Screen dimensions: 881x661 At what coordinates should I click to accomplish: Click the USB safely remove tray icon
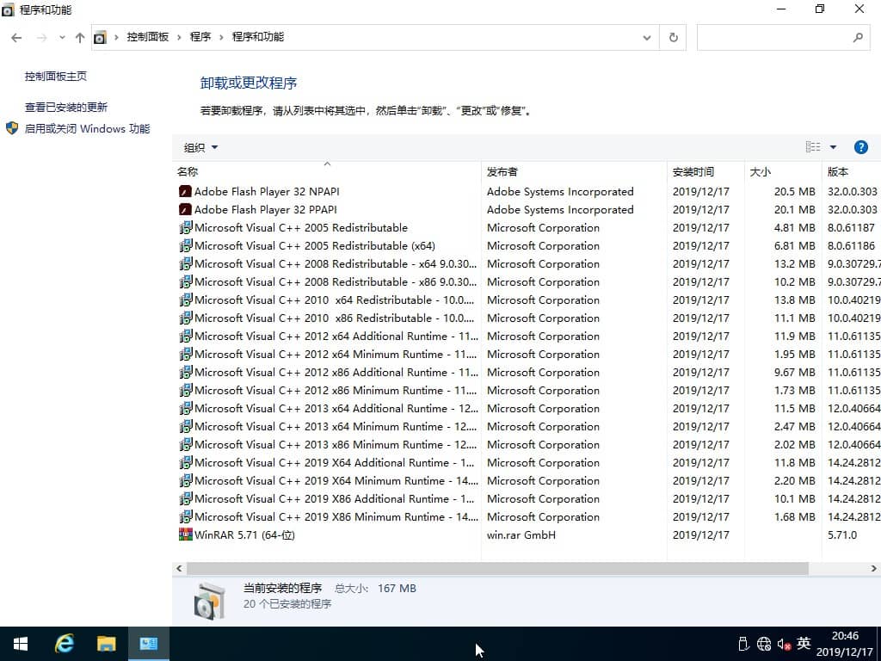[x=743, y=644]
